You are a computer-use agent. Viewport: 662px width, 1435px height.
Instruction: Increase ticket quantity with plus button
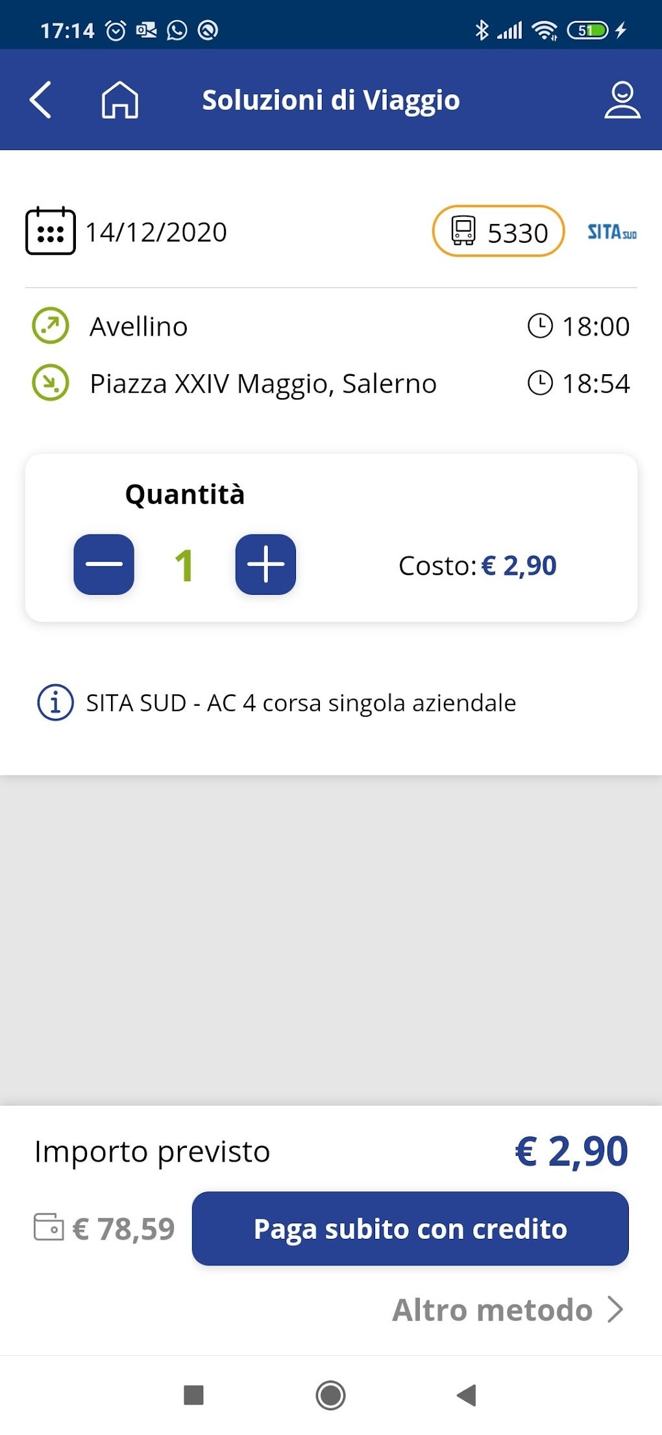pyautogui.click(x=265, y=564)
